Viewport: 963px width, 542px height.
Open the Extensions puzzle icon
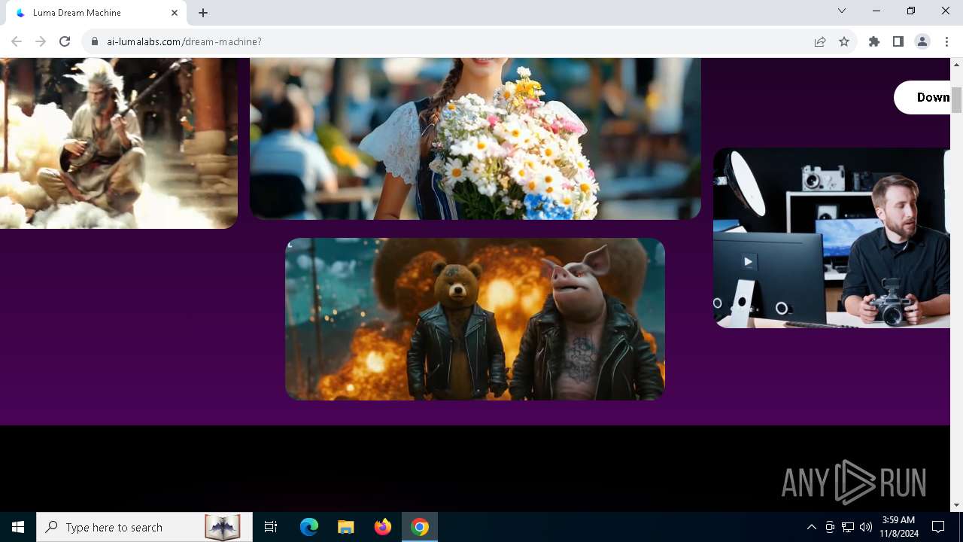874,41
